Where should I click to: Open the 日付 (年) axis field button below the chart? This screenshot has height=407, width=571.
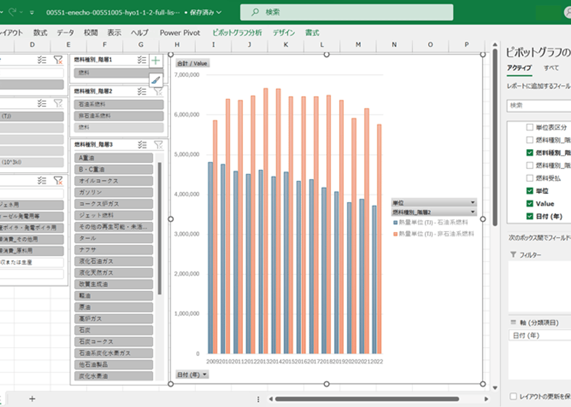192,375
